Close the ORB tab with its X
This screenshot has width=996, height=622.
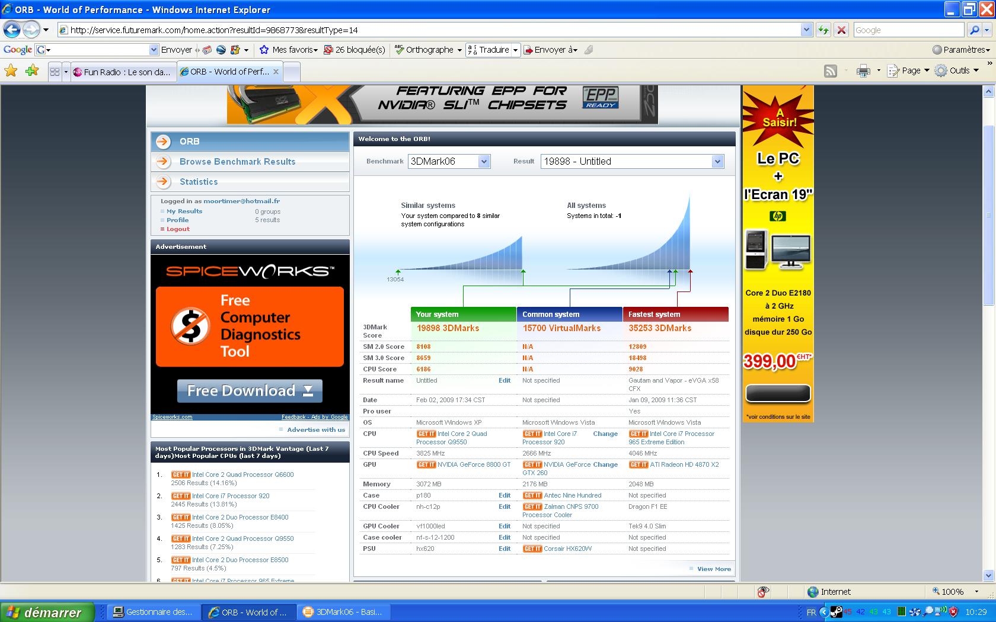tap(276, 72)
